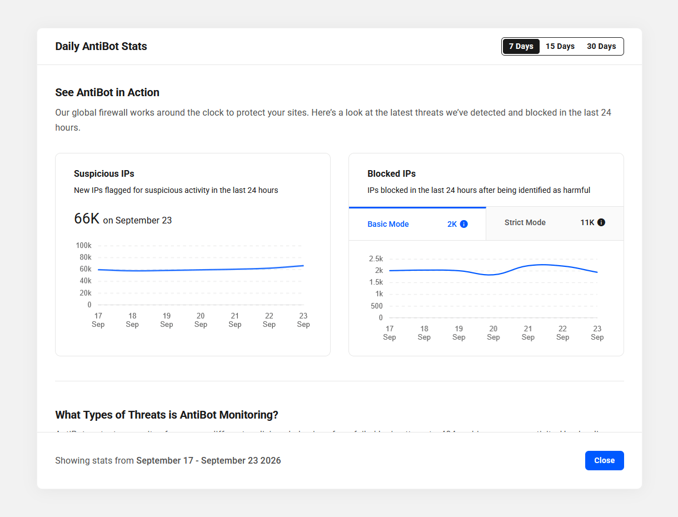Viewport: 678px width, 517px height.
Task: Click the Basic Mode 2K count
Action: click(452, 224)
